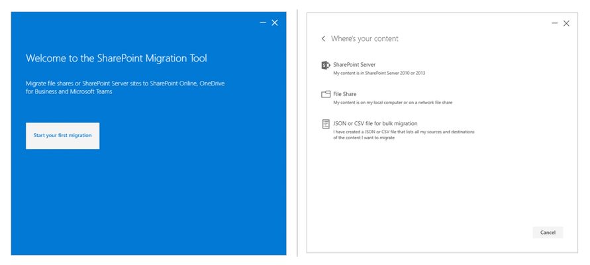Click the vertical divider between the two windows
Viewport: 590px width, 265px height.
pos(297,133)
